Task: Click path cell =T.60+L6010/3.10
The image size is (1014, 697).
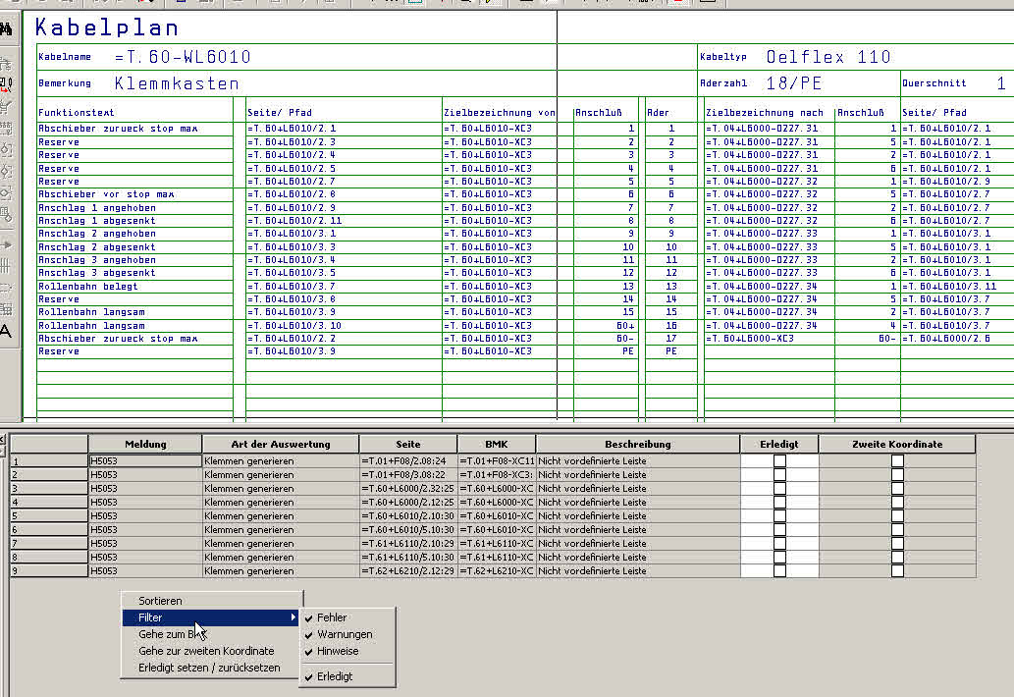Action: [x=294, y=326]
